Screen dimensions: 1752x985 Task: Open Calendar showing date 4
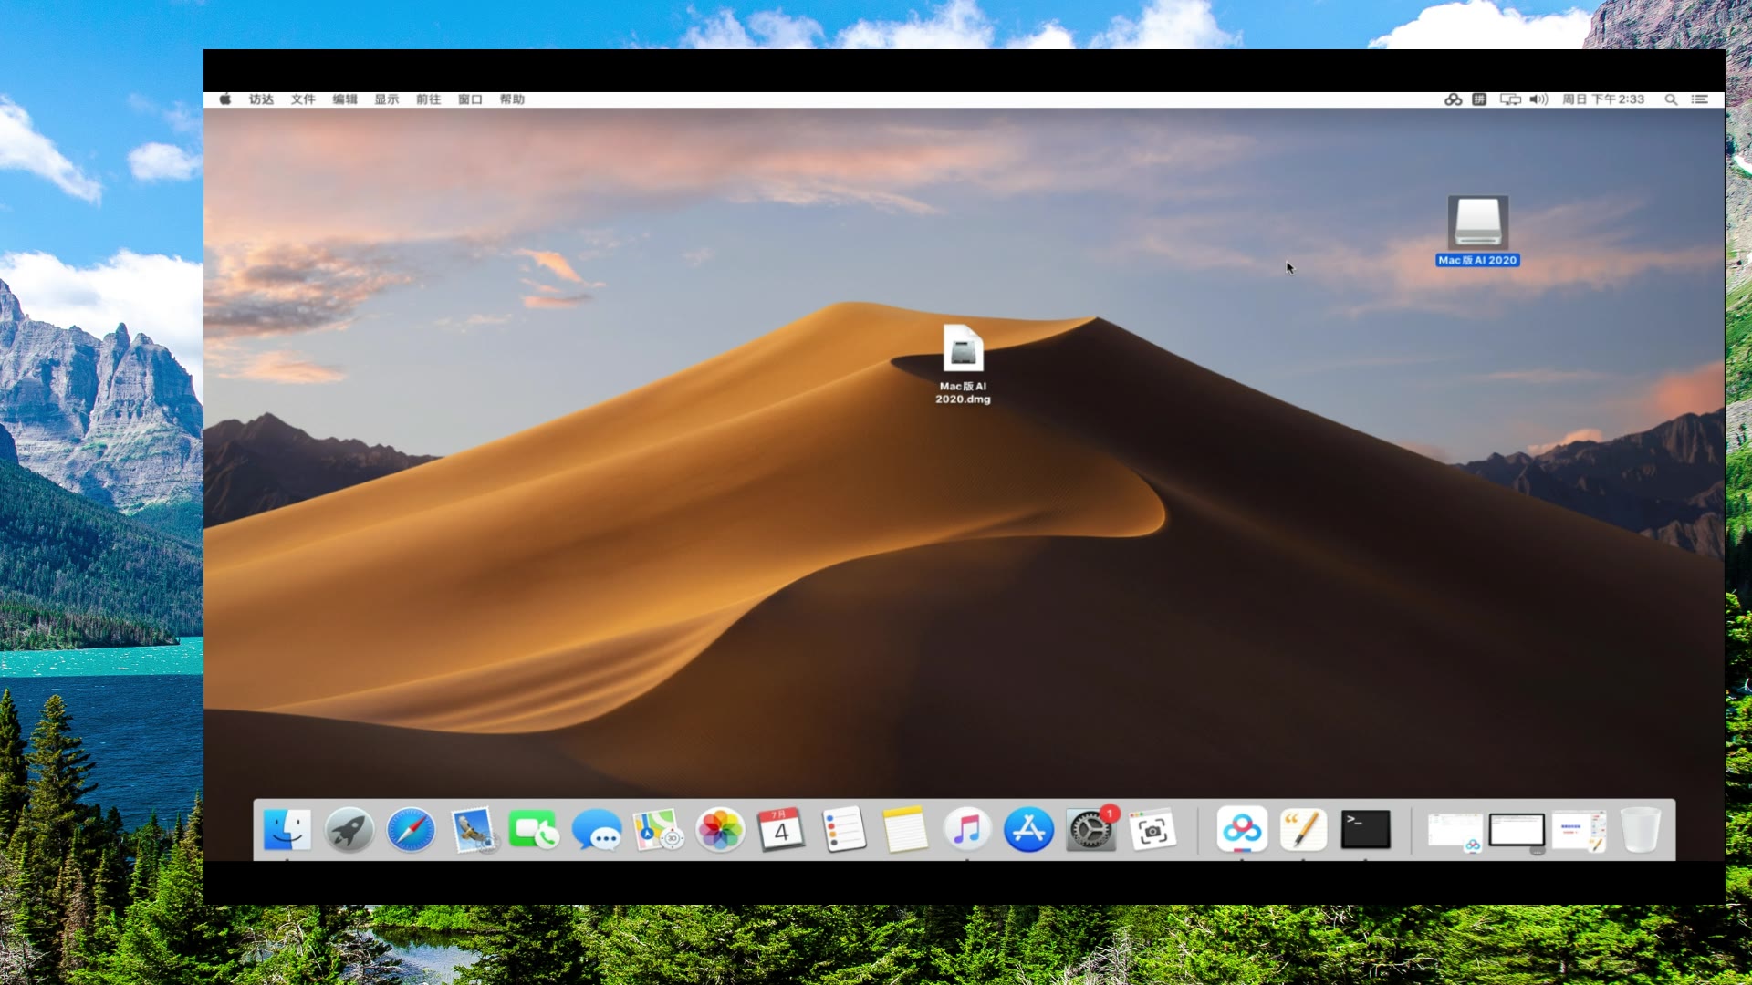pyautogui.click(x=782, y=830)
